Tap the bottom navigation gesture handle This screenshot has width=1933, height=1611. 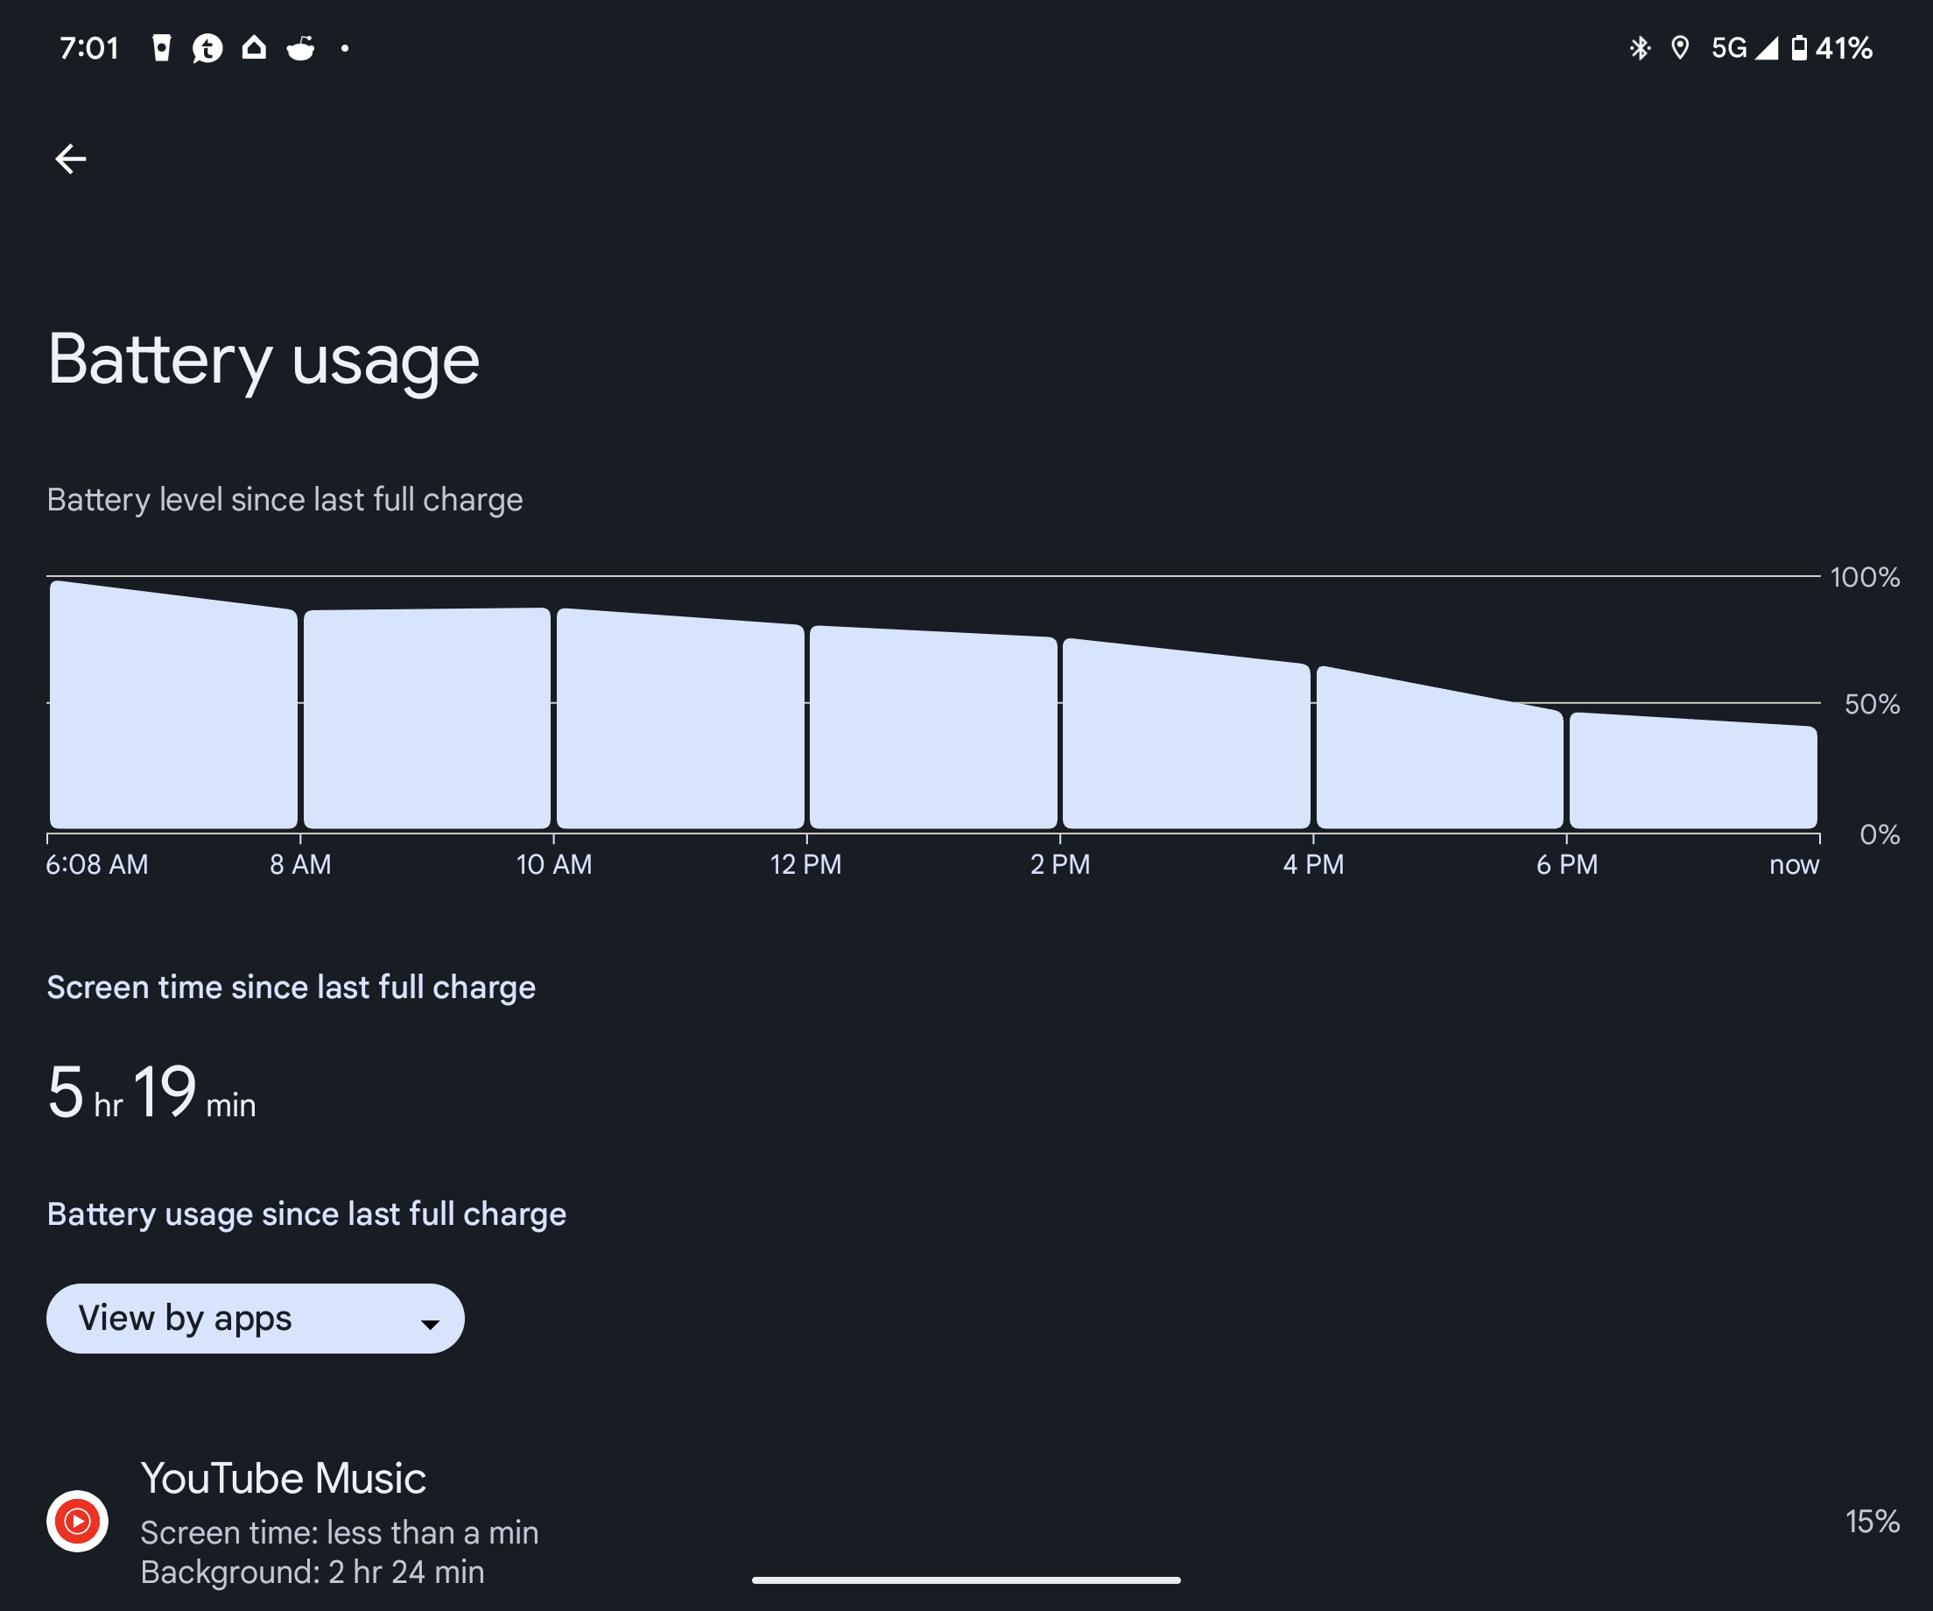[x=966, y=1579]
